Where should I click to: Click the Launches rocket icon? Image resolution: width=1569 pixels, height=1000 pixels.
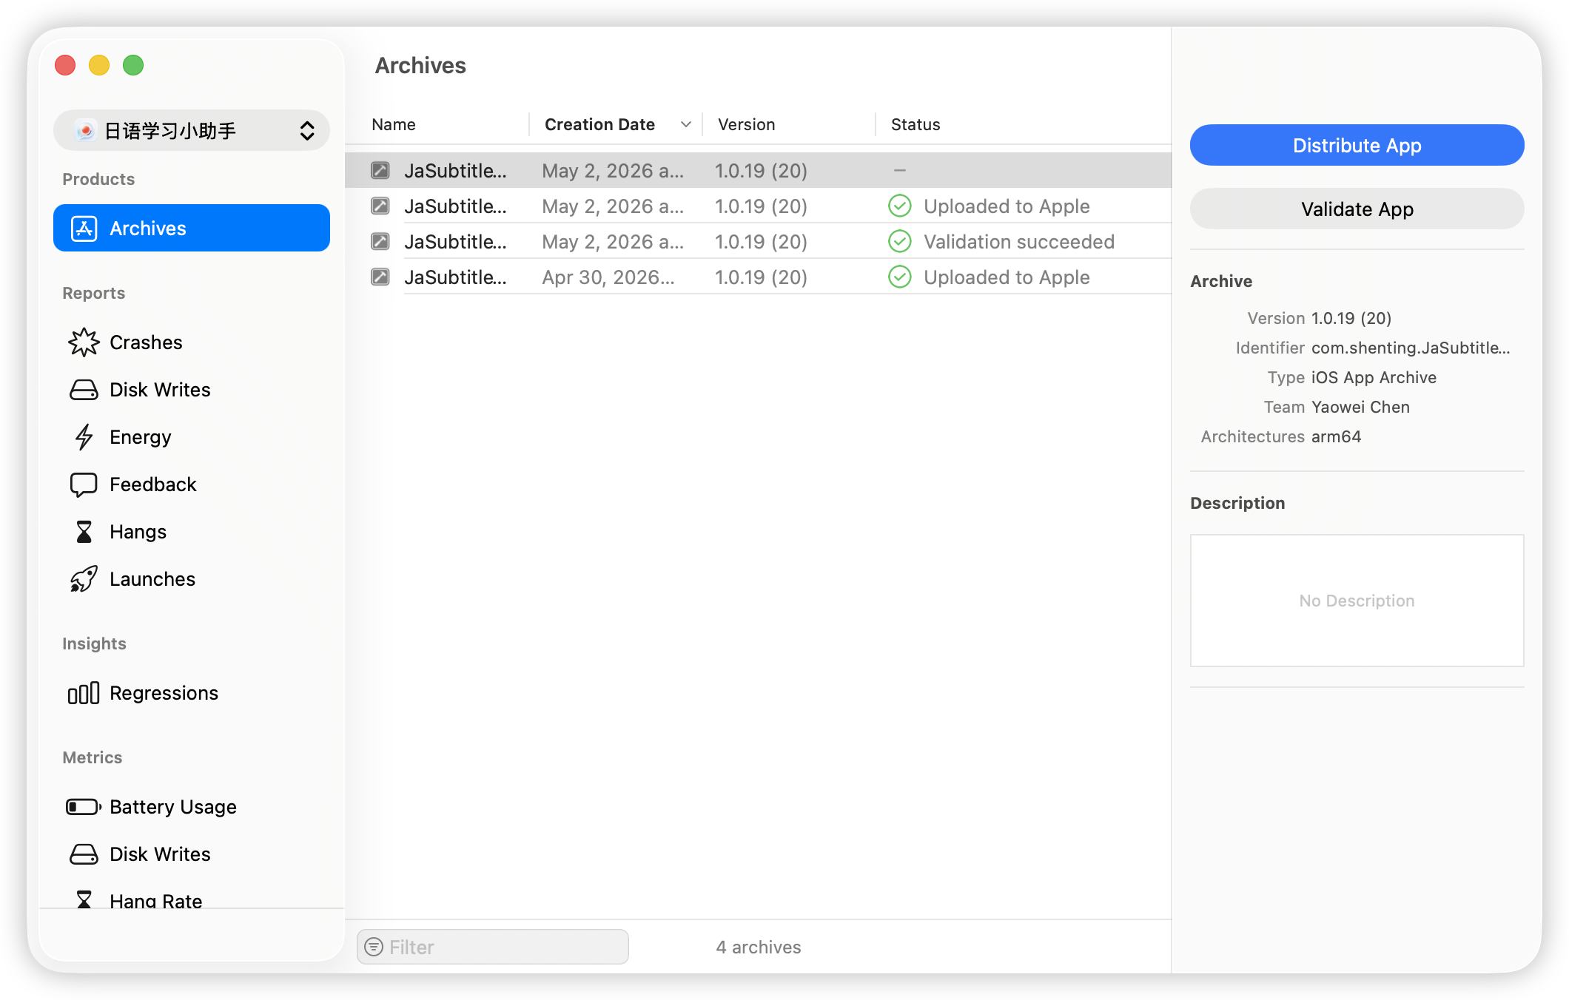(x=84, y=579)
